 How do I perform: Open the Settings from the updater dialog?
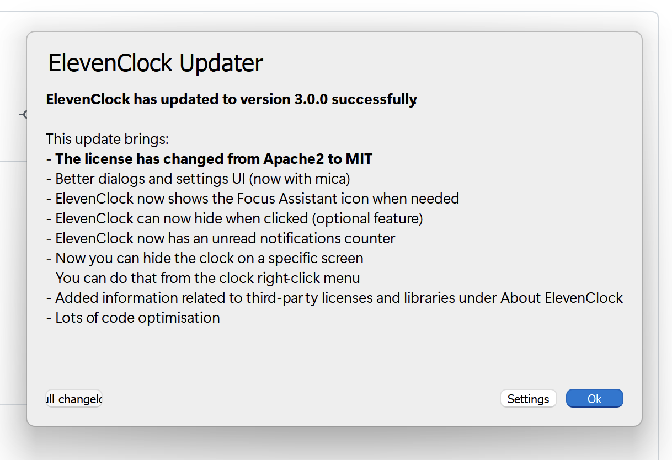tap(527, 398)
